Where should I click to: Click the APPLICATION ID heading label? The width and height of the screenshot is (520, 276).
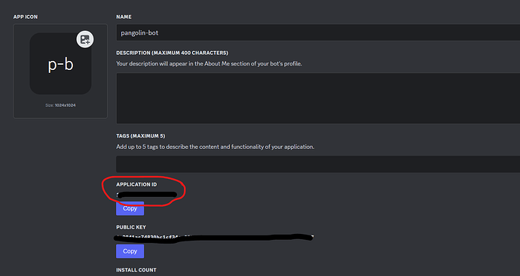pos(136,184)
